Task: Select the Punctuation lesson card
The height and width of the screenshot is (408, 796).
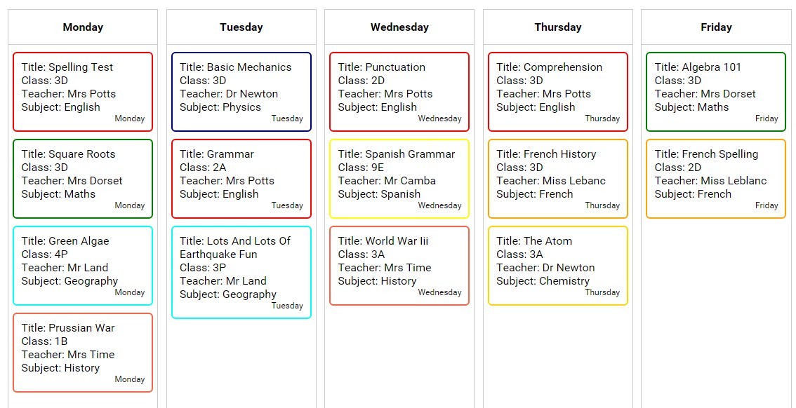Action: 399,92
